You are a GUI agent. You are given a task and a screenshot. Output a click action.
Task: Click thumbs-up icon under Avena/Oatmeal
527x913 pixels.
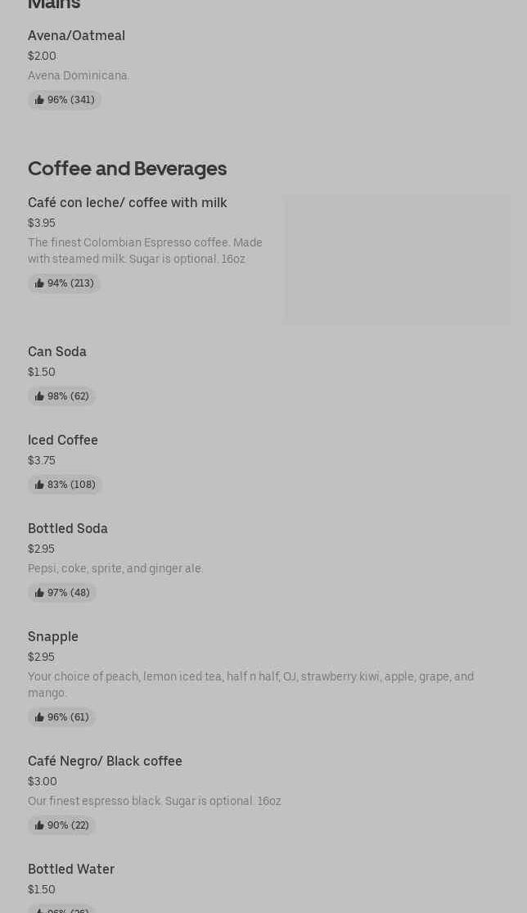tap(39, 100)
